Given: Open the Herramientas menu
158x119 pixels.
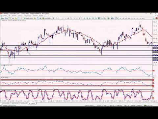Looking at the screenshot, I should click(x=28, y=16).
